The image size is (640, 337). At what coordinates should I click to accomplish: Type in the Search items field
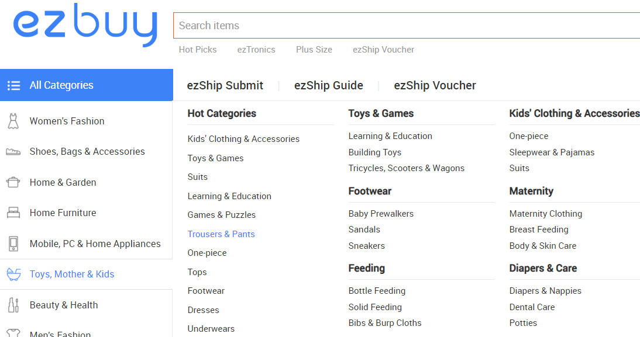[x=406, y=26]
